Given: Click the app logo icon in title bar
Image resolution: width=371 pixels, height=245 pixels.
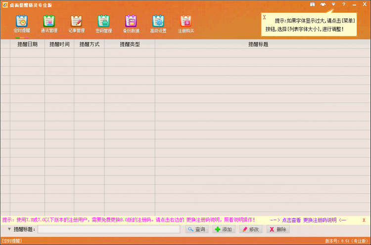Looking at the screenshot, I should [x=5, y=5].
